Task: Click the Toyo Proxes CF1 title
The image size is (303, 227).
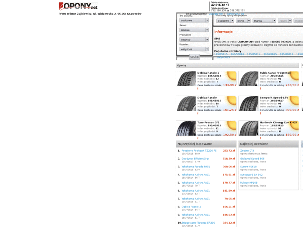Action: pos(208,122)
